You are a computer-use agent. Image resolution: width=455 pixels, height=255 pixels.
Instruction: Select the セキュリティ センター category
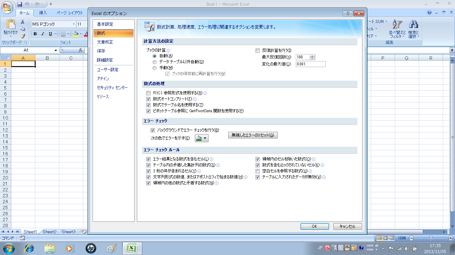pyautogui.click(x=112, y=88)
